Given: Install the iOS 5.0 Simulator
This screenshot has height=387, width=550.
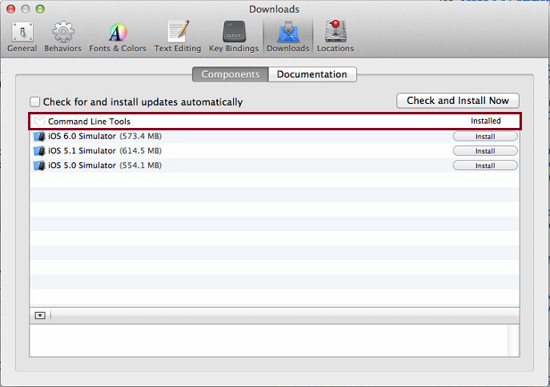Looking at the screenshot, I should [x=485, y=166].
